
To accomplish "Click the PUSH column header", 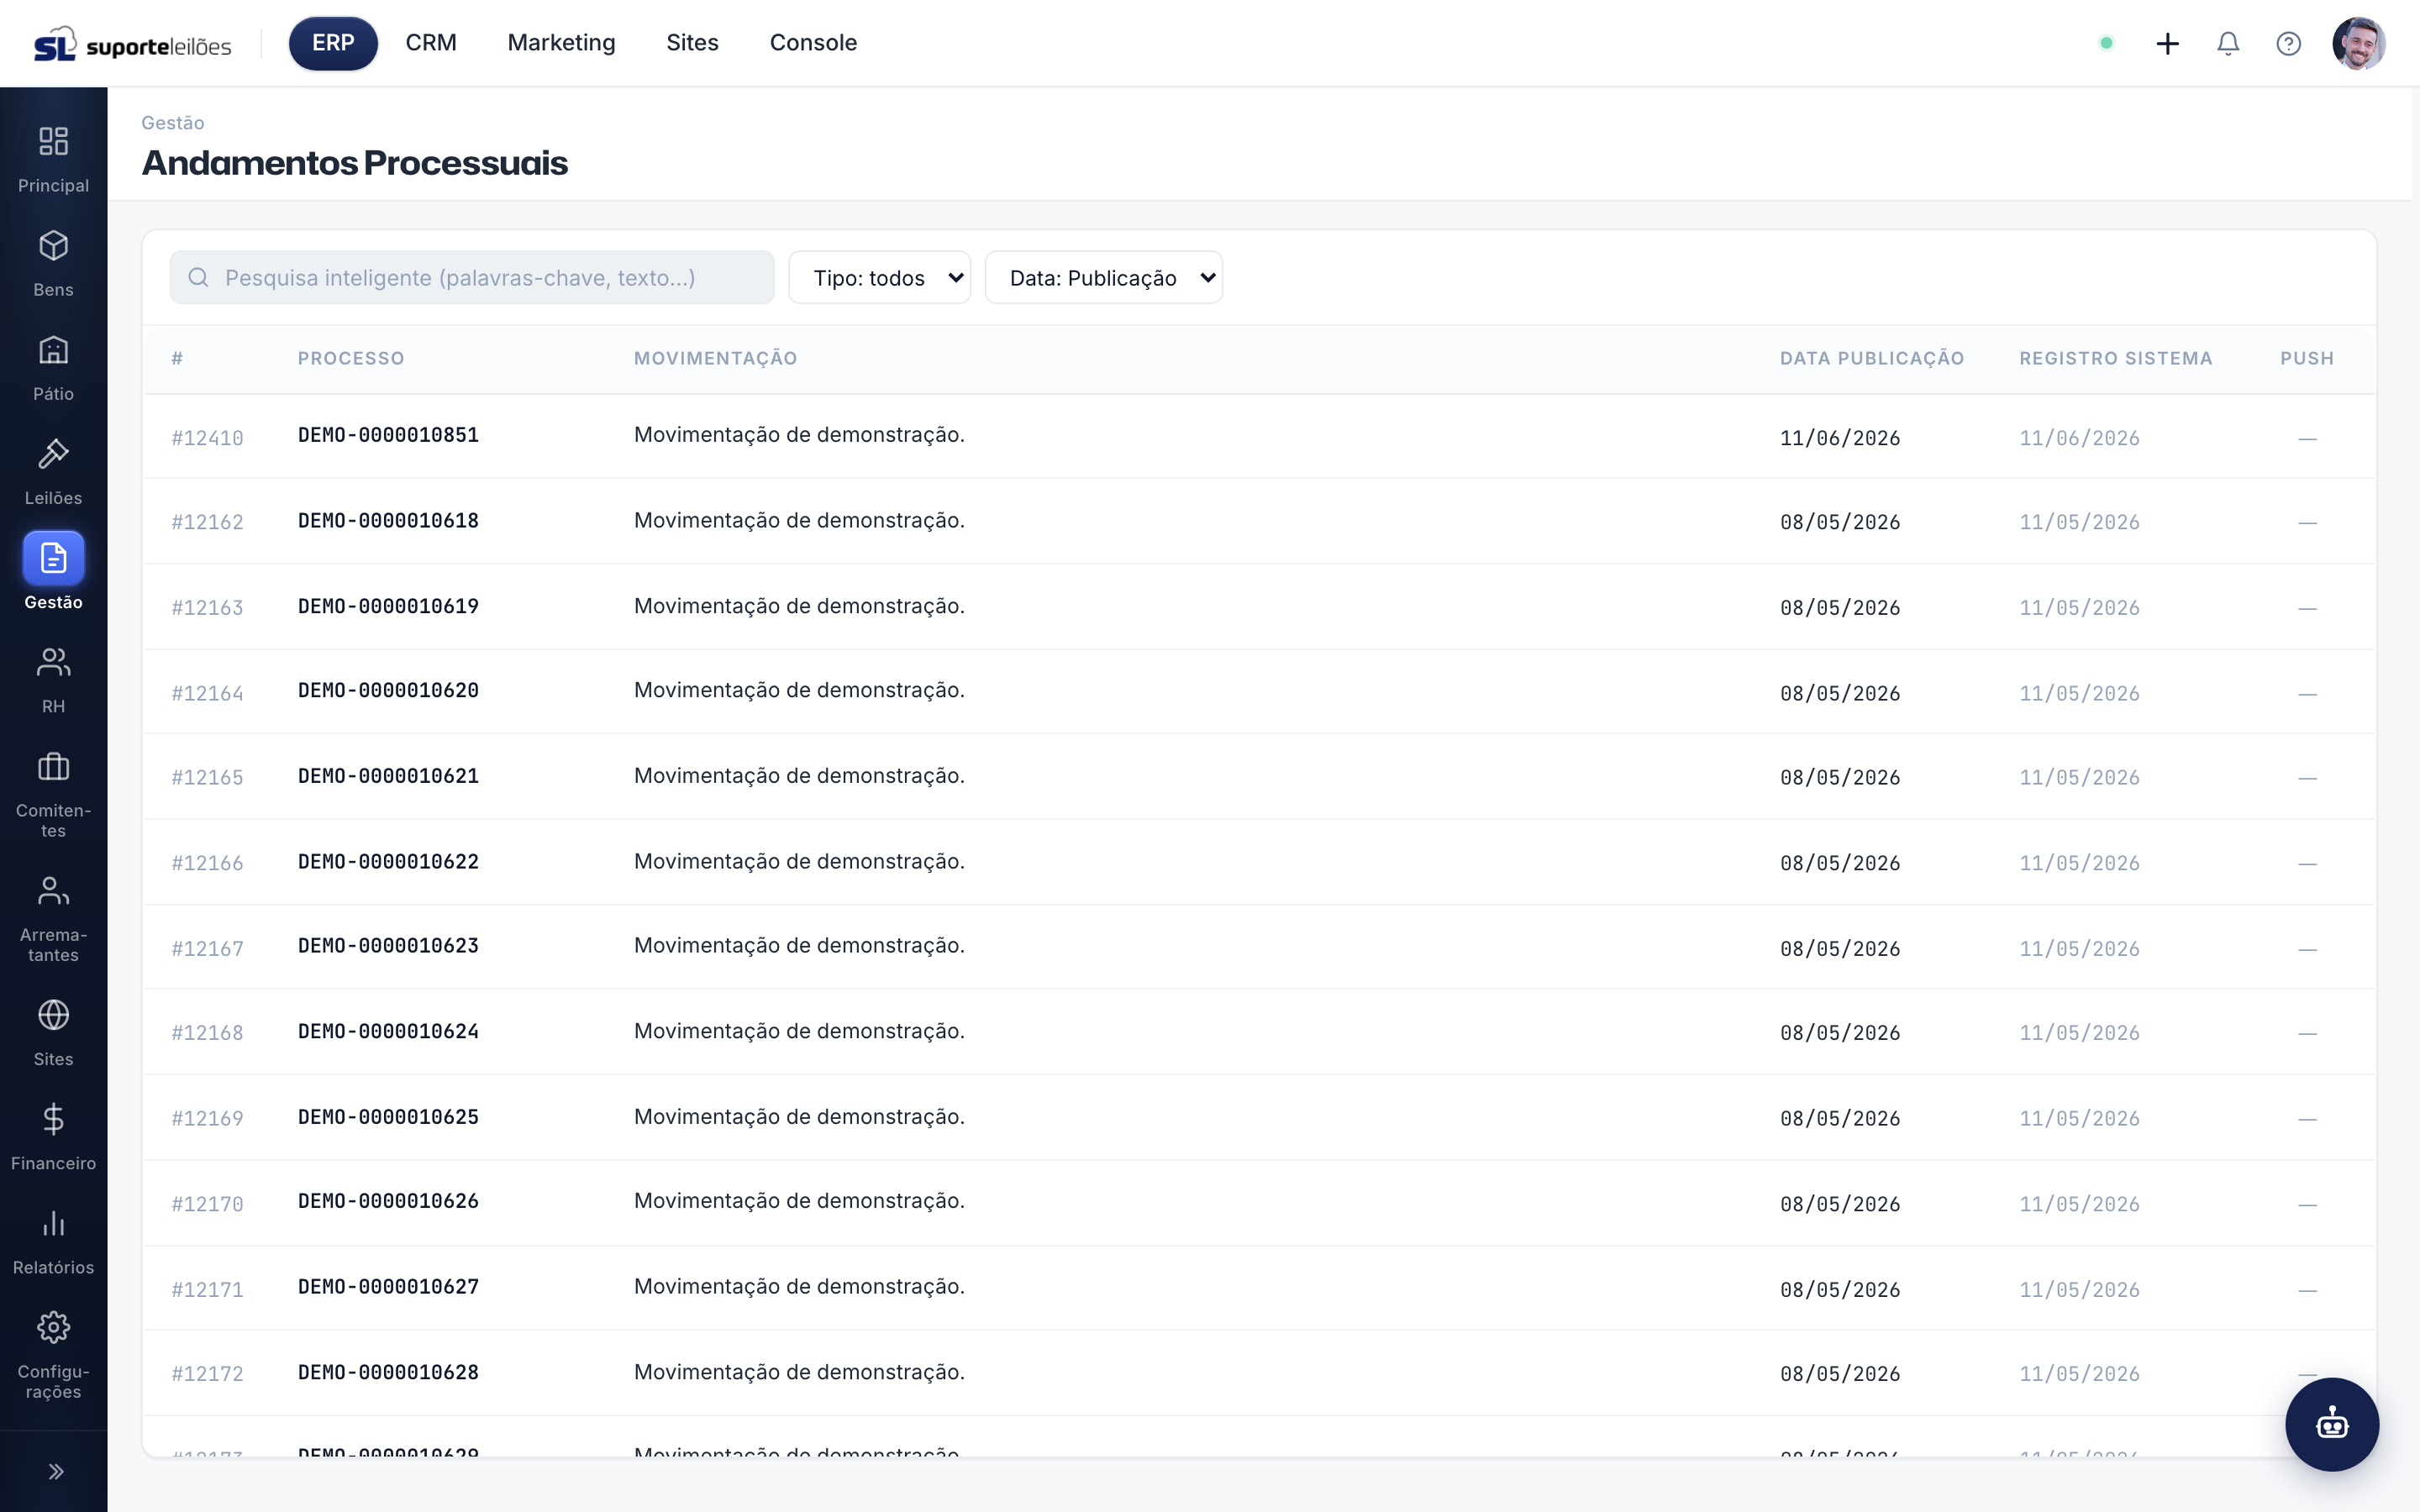I will pos(2307,358).
